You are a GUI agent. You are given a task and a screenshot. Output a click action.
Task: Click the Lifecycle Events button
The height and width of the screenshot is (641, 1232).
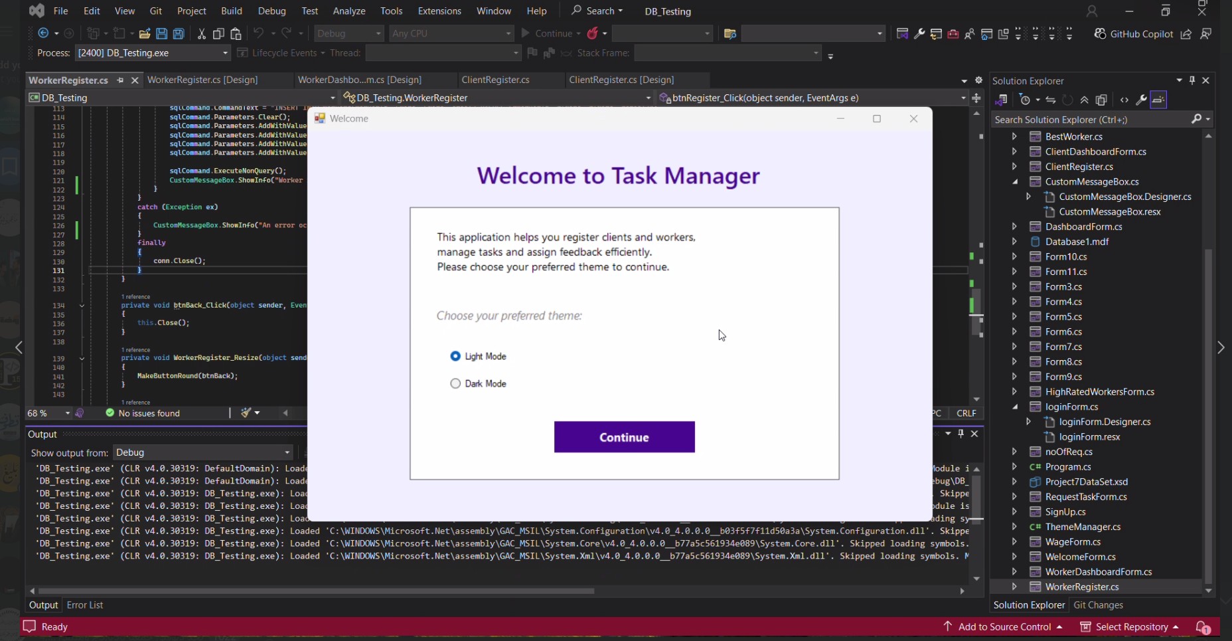pos(281,52)
